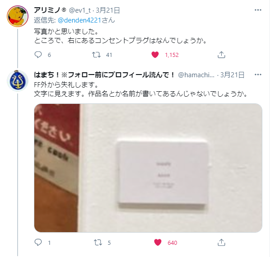
Task: Share アリミノ's tweet via share icon
Action: [x=221, y=55]
